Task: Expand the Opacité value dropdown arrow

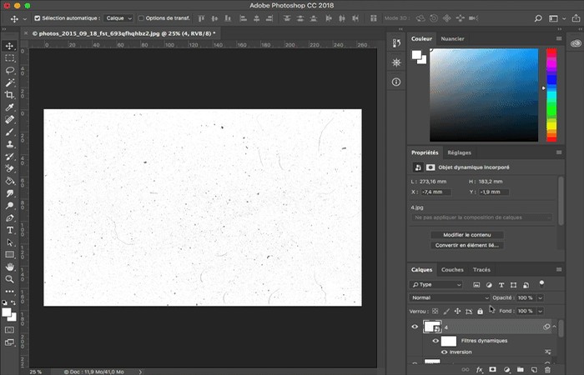Action: coord(540,297)
